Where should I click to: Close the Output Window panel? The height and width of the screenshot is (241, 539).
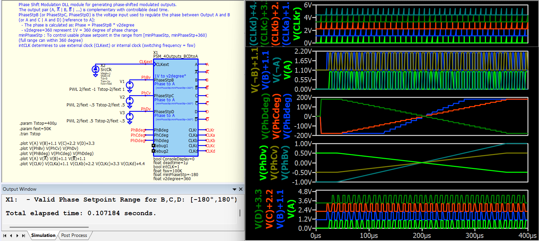tap(241, 189)
